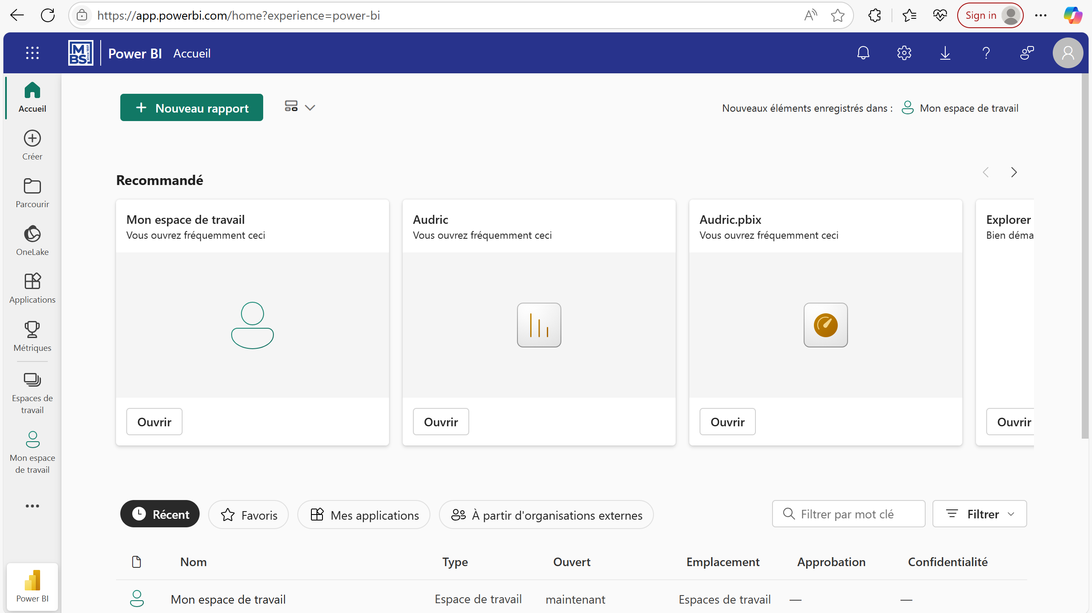Open browser extensions puzzle icon
This screenshot has height=613, width=1092.
click(x=874, y=15)
